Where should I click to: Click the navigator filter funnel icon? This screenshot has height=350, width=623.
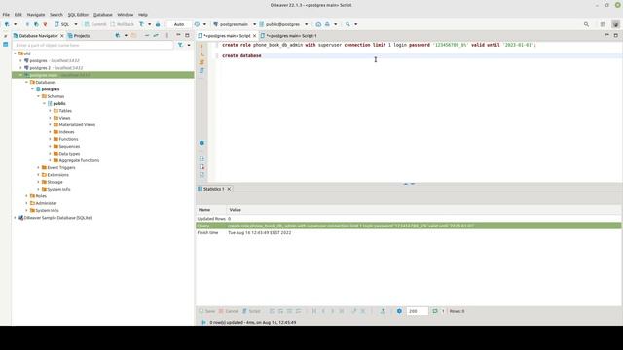180,46
